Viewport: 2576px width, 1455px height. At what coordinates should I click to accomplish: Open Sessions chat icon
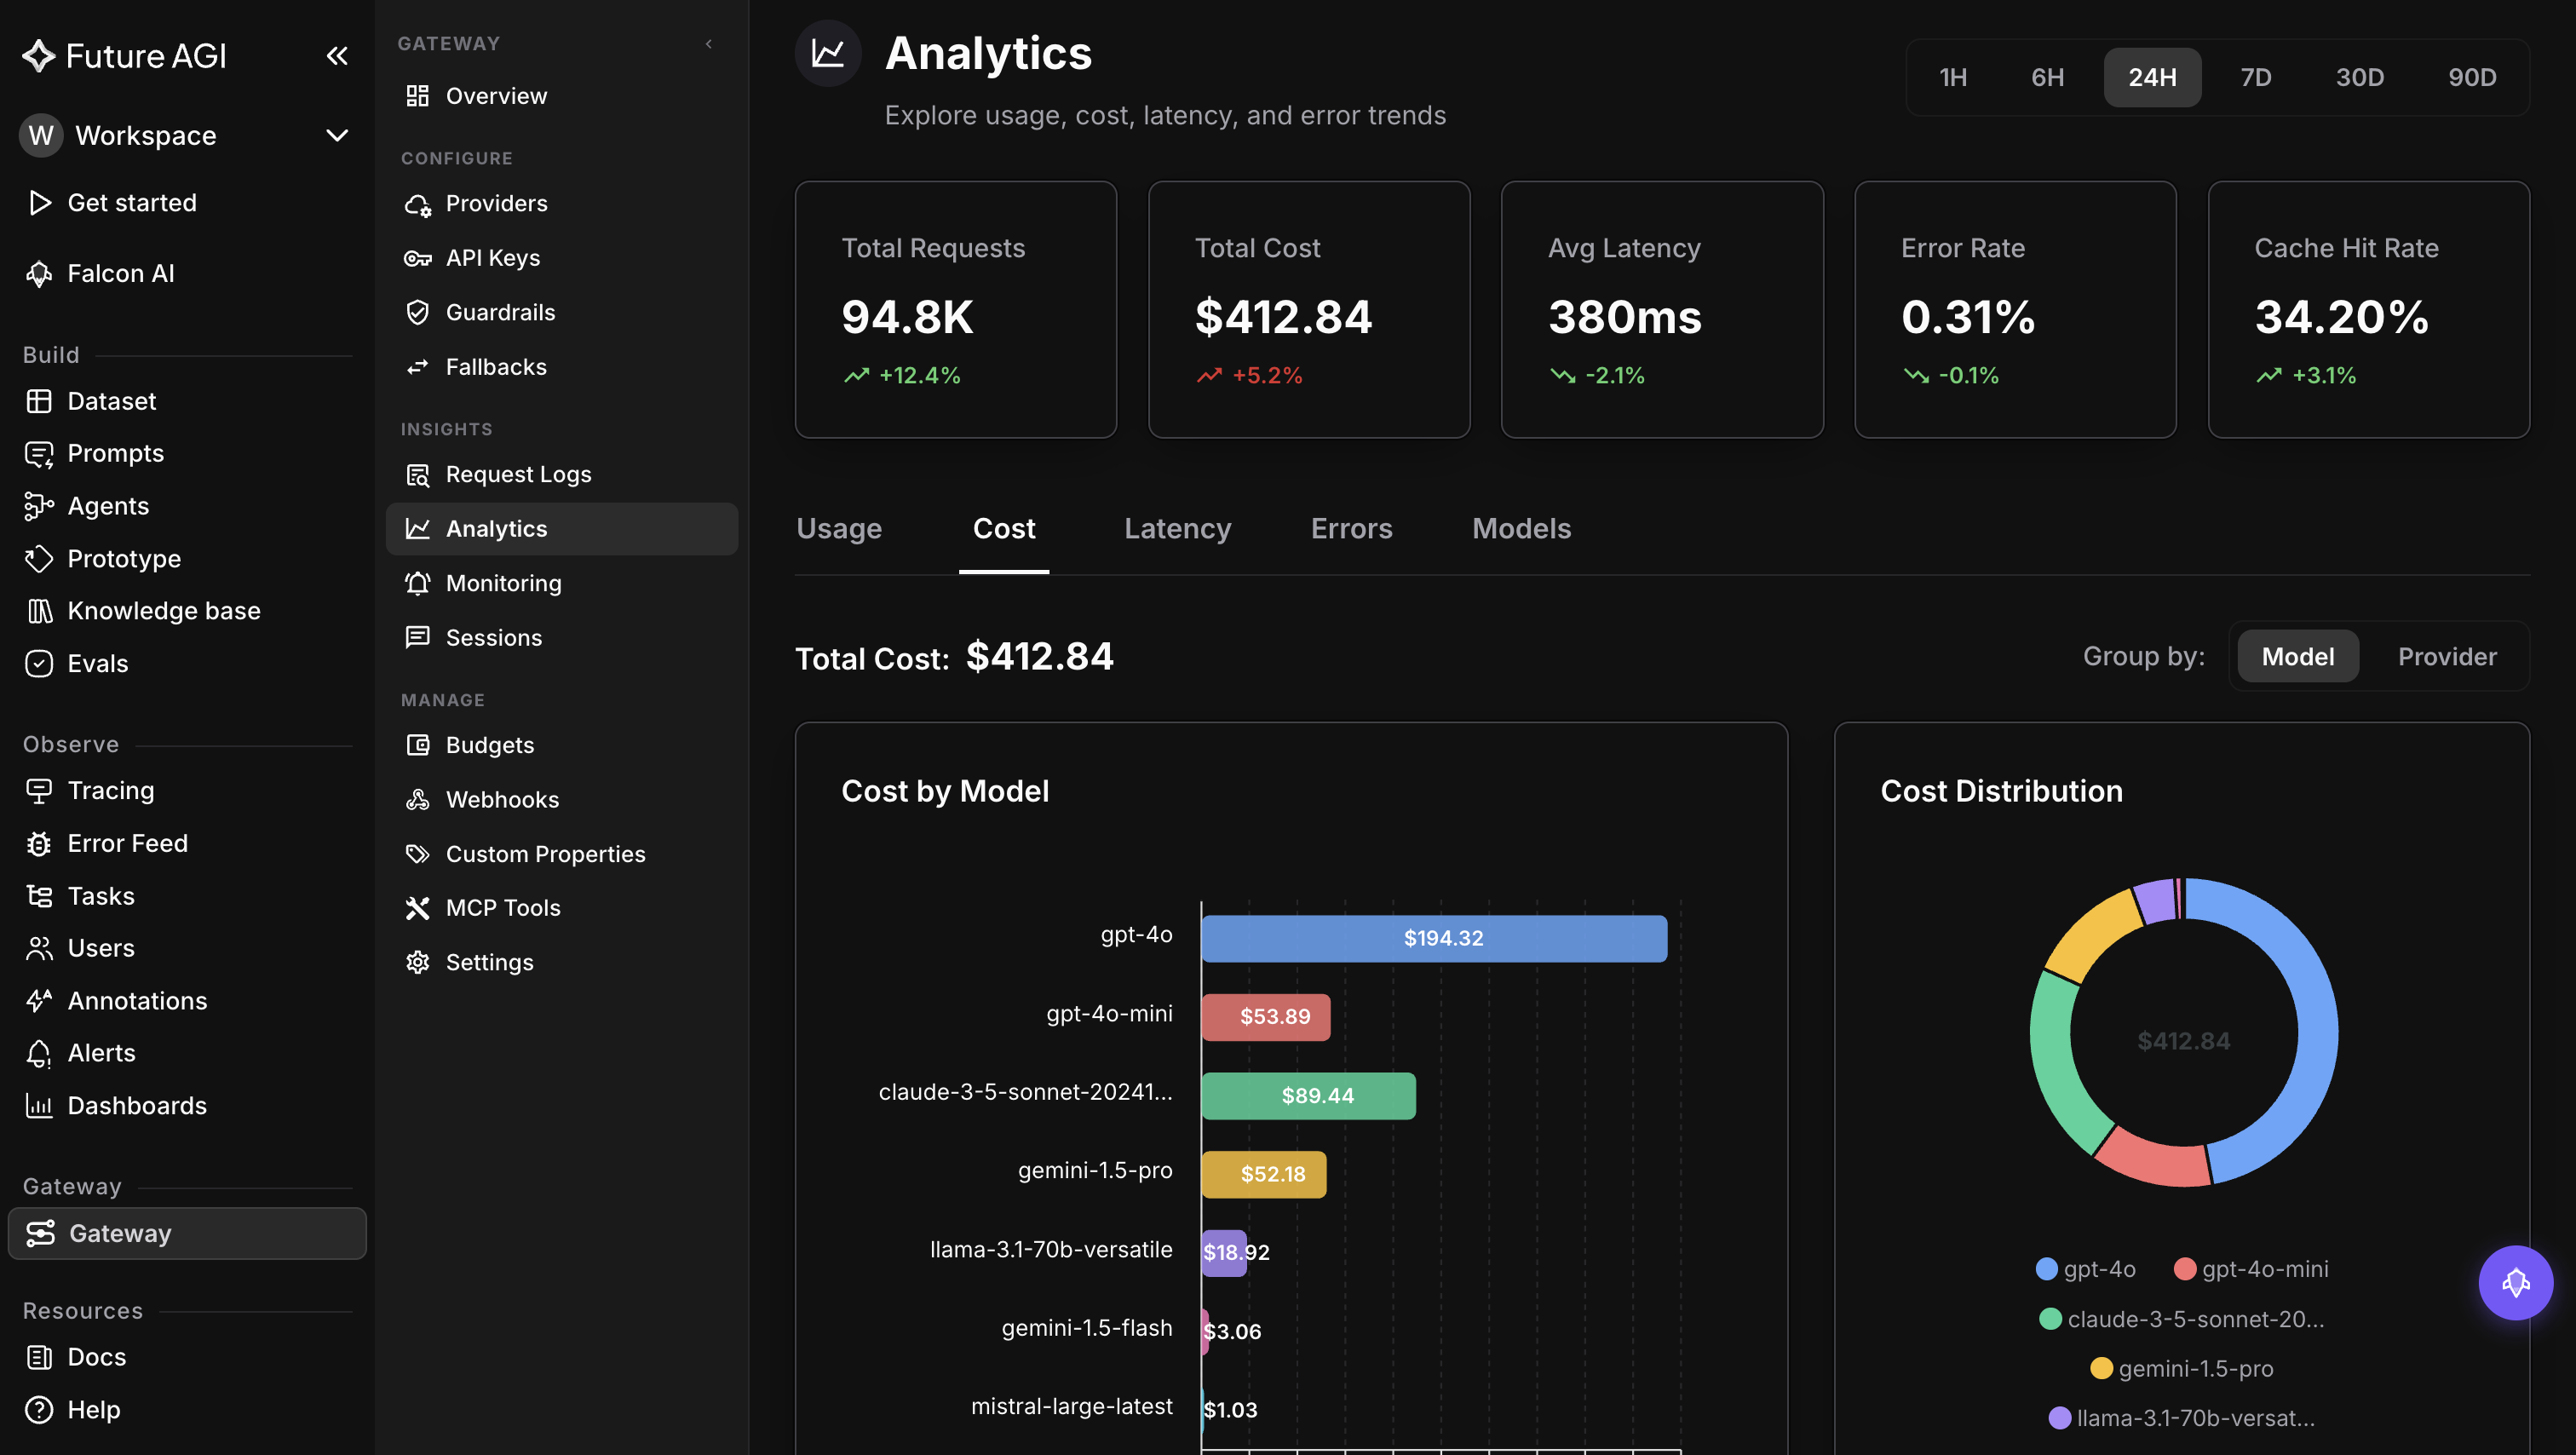click(x=417, y=638)
